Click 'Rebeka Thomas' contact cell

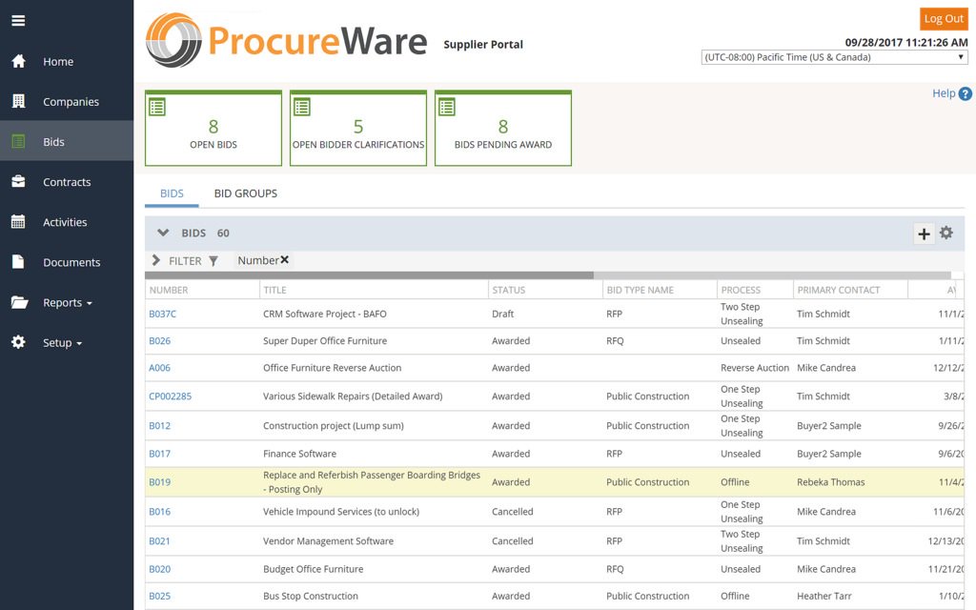[x=831, y=481]
